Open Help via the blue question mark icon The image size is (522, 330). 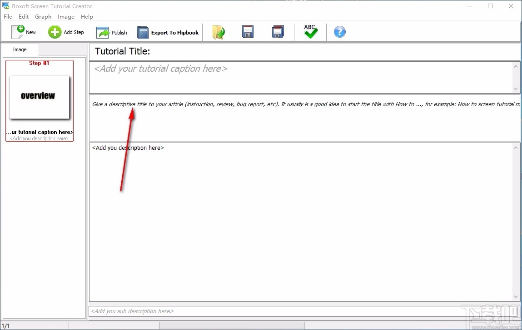point(339,32)
